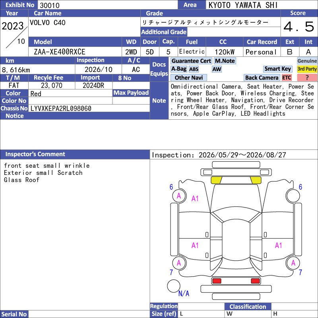Click the spare tire circle labeled N/A
This screenshot has width=318, height=318.
[174, 286]
